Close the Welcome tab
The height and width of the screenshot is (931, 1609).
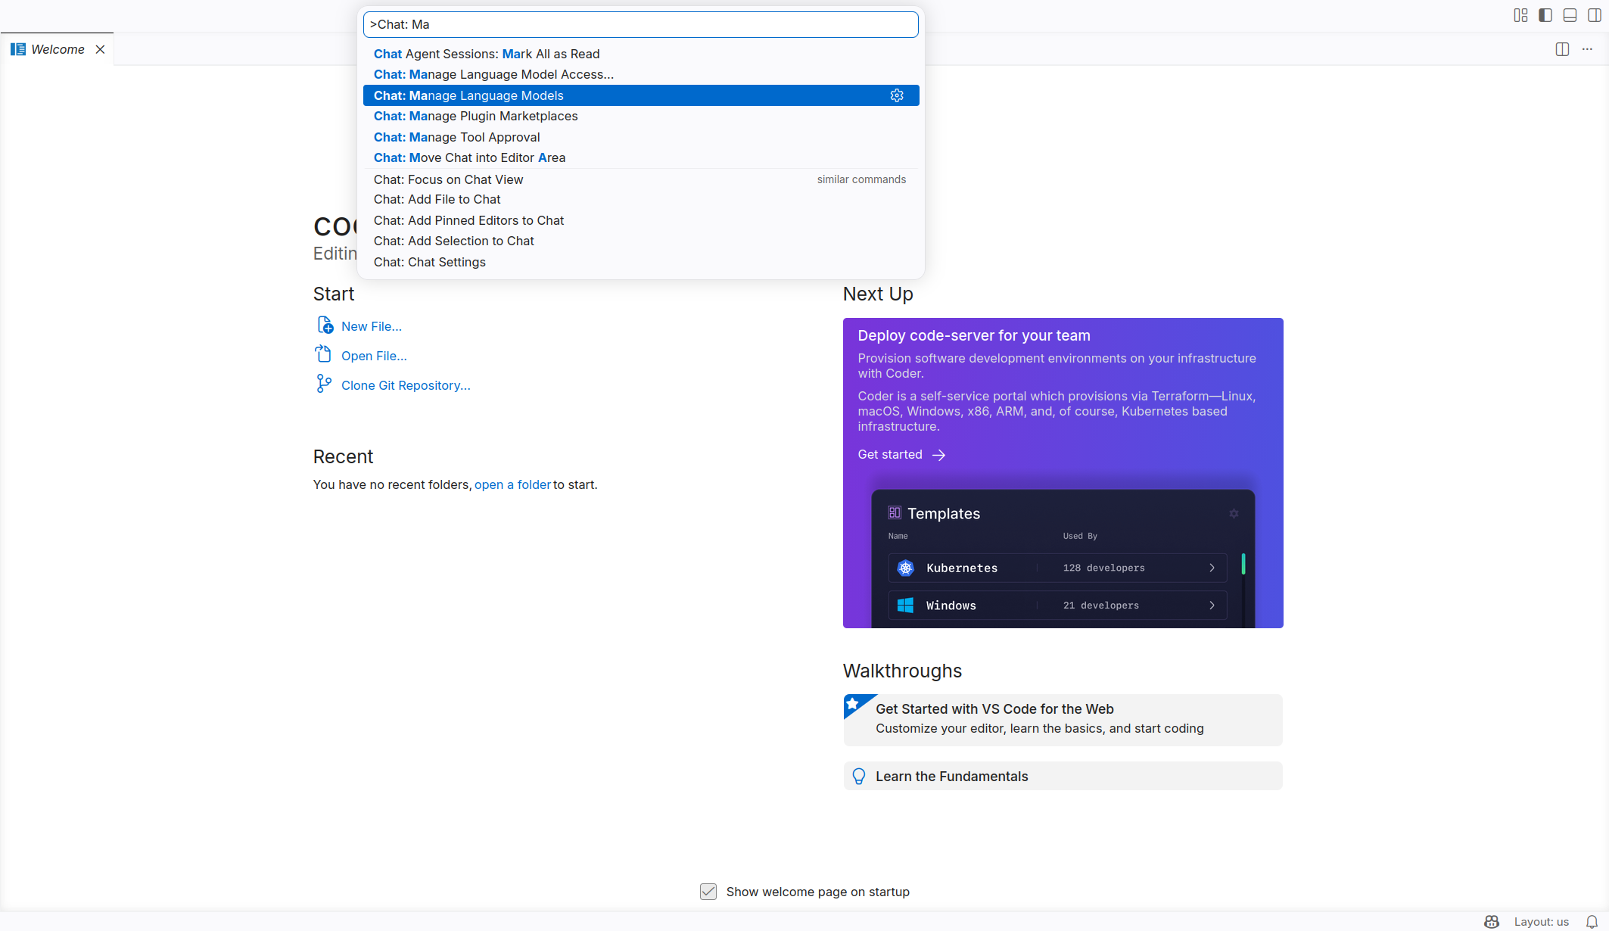pos(100,49)
